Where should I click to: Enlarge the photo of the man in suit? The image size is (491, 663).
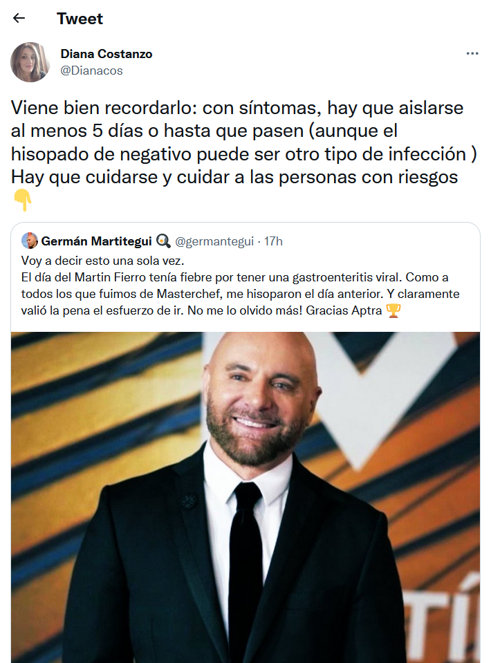tap(245, 497)
